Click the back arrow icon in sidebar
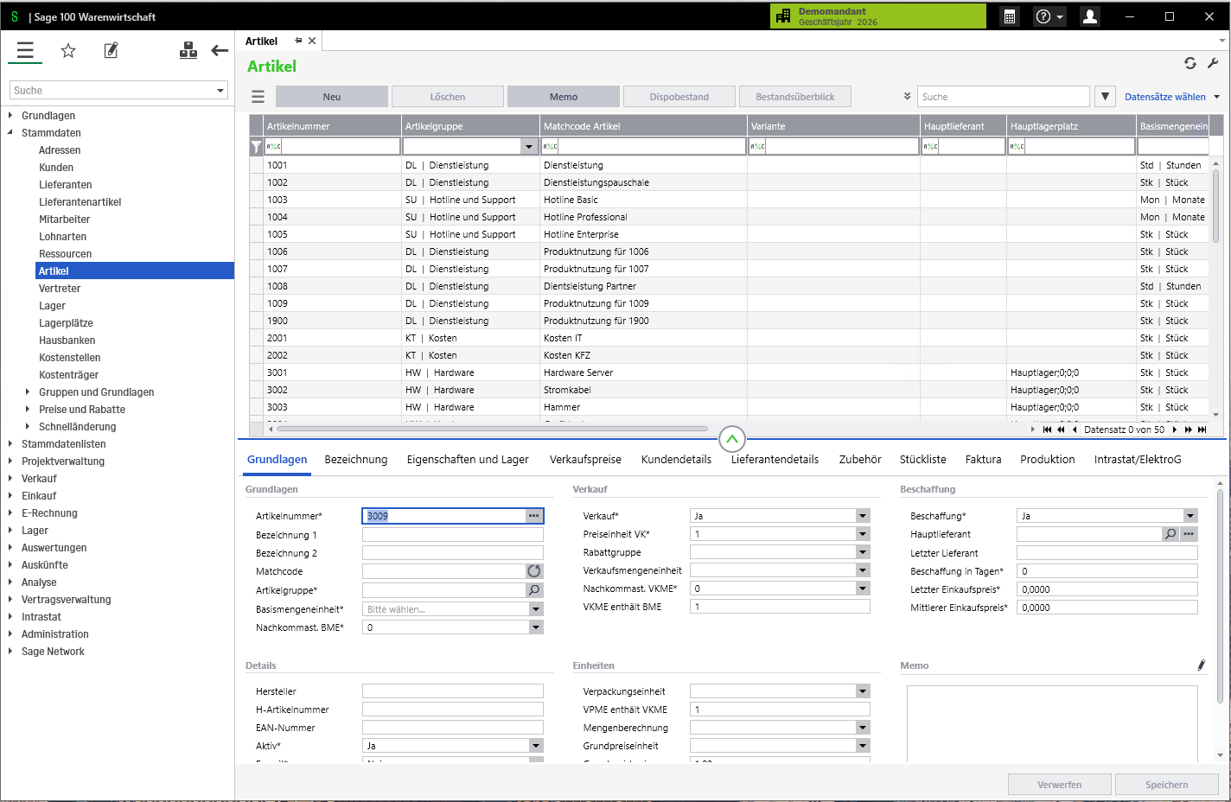 point(220,51)
